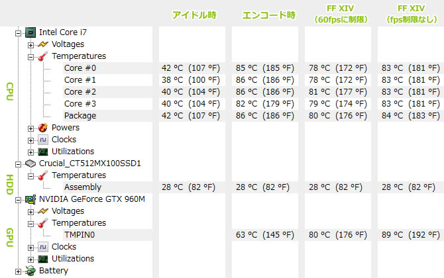Collapse the CPU Temperatures node under Intel Core i7
The image size is (444, 278).
tap(30, 57)
